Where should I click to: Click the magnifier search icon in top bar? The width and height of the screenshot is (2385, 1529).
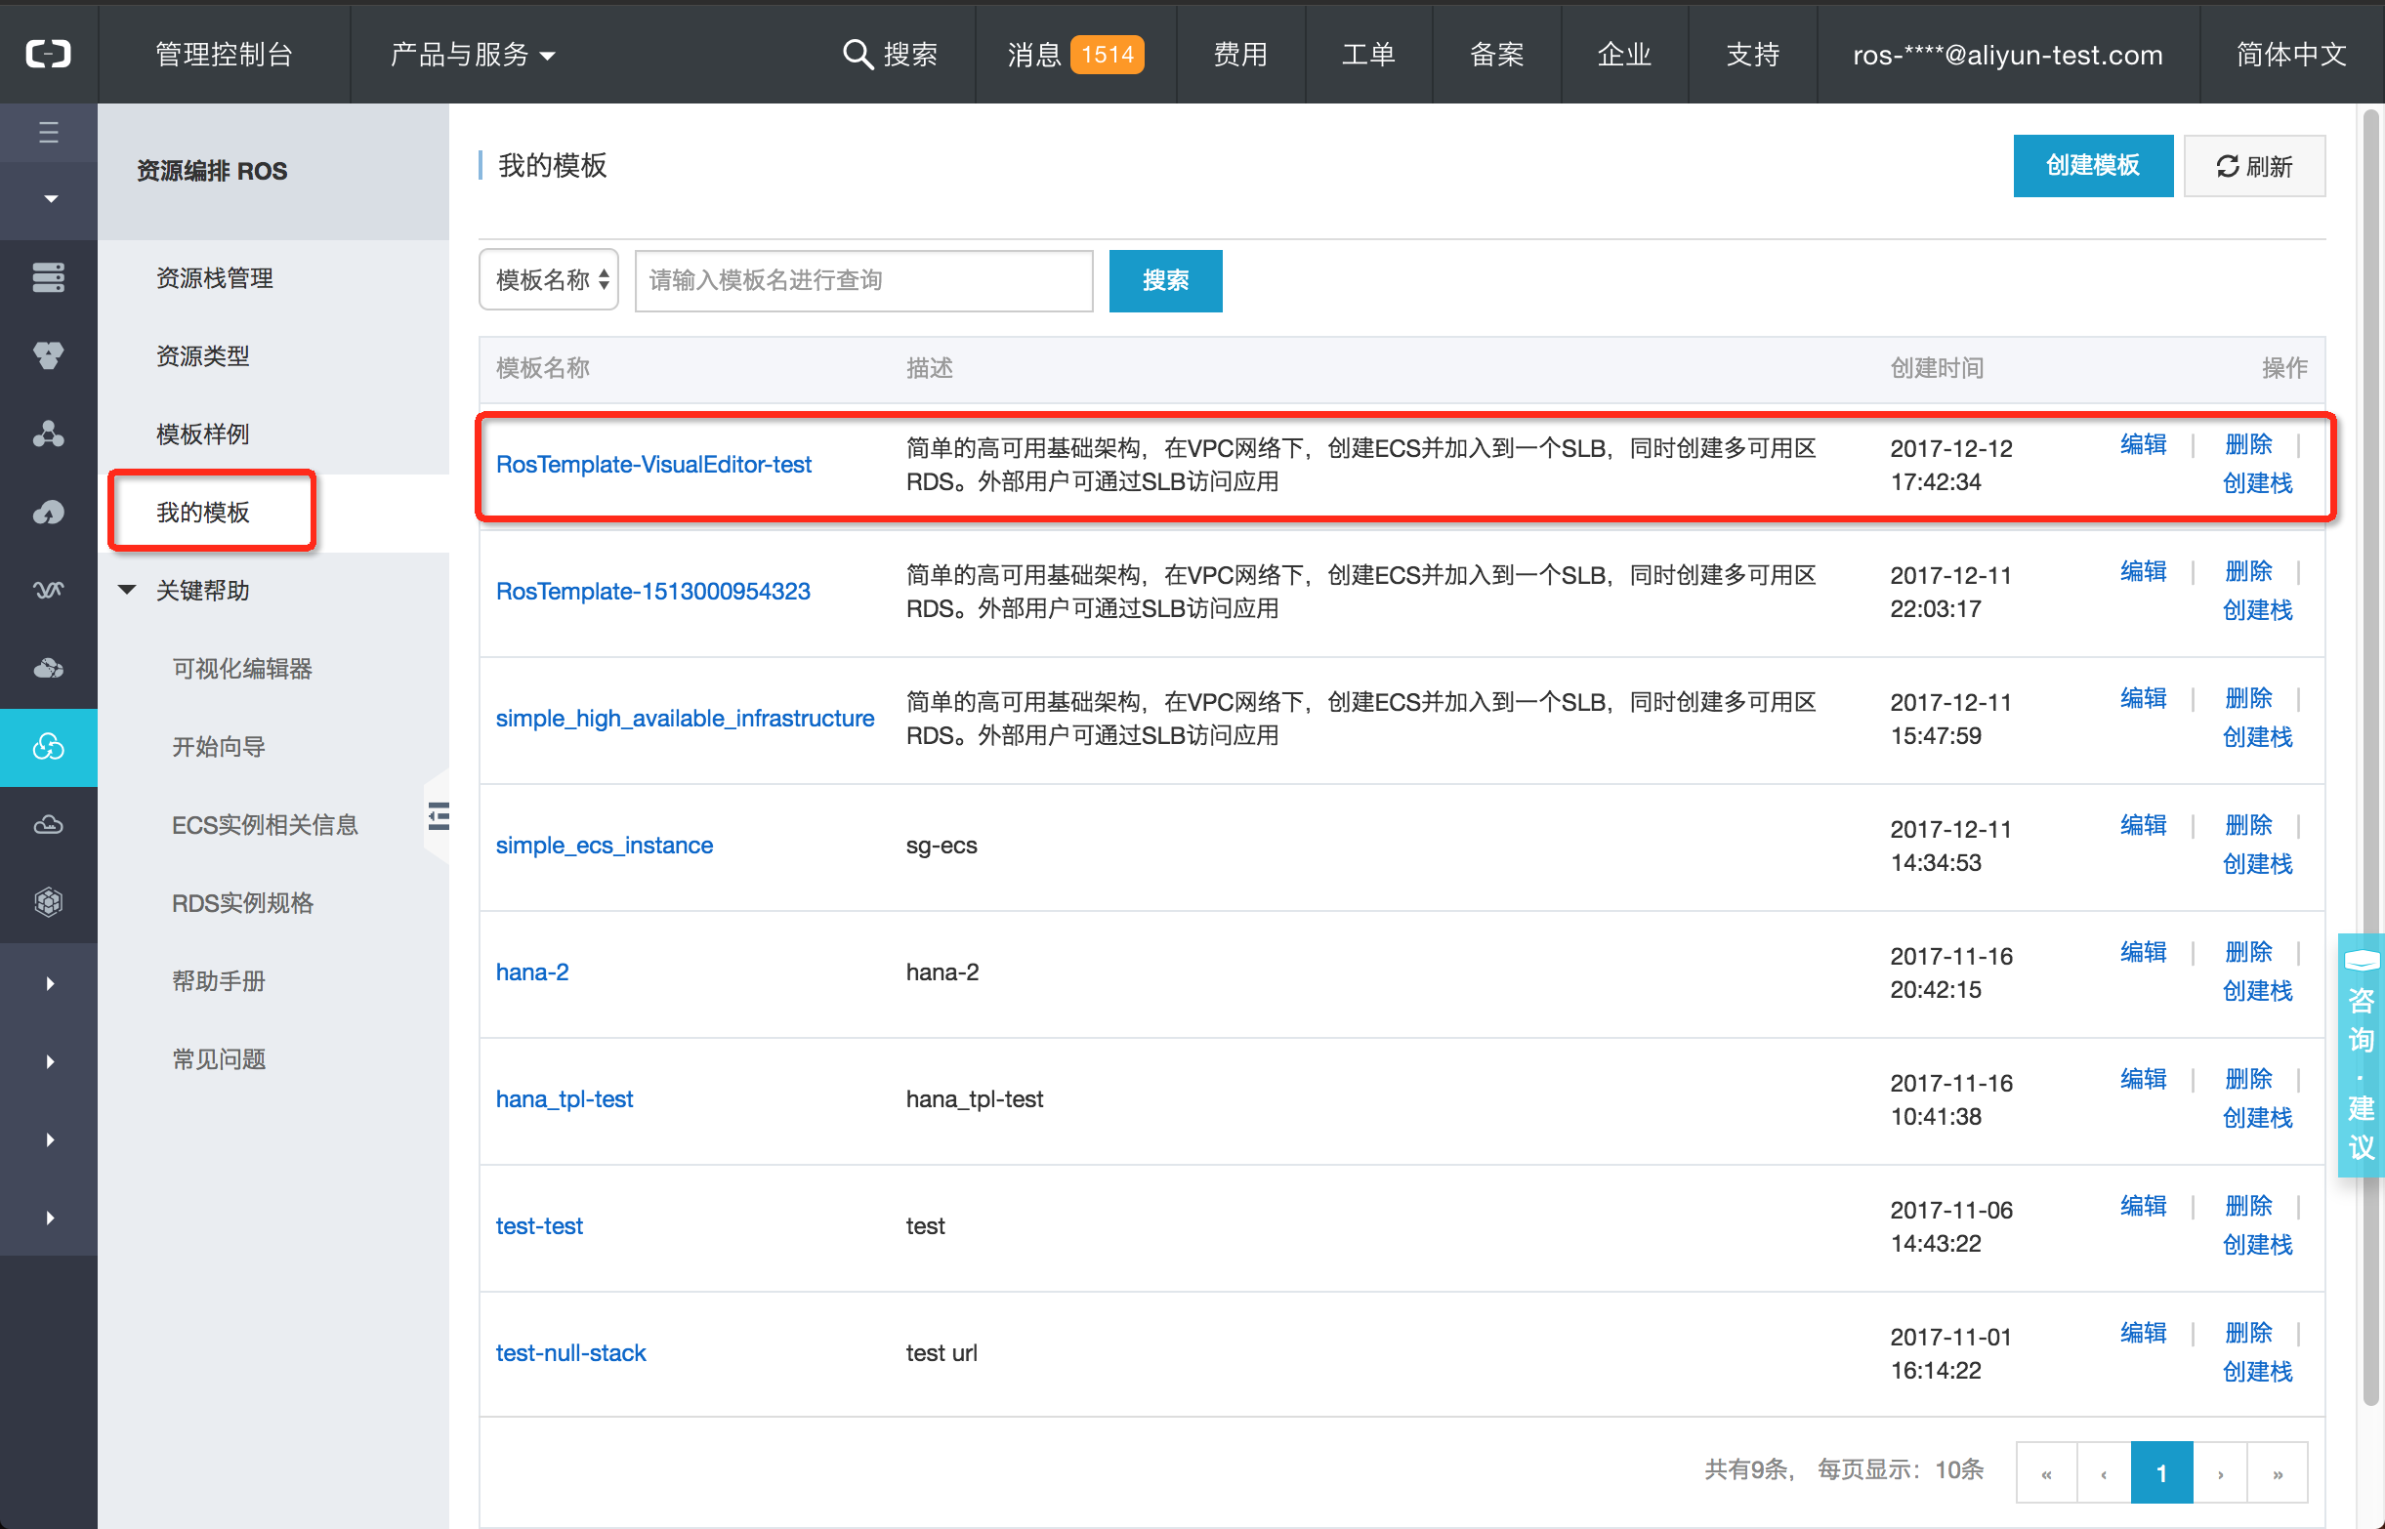(857, 54)
